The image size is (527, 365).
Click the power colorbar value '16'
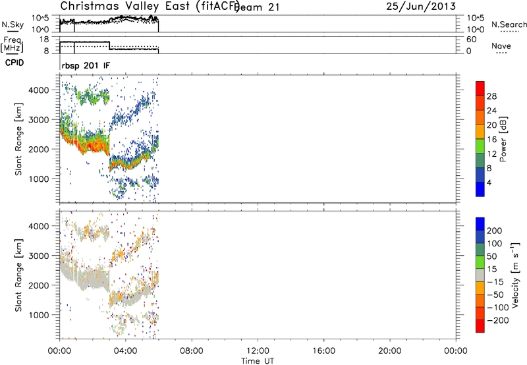[491, 140]
